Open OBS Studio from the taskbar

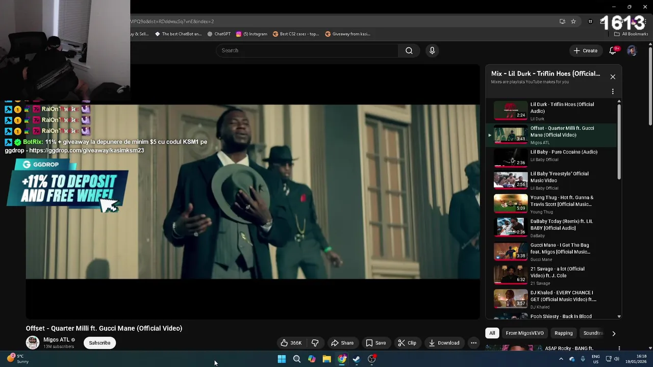click(x=372, y=359)
